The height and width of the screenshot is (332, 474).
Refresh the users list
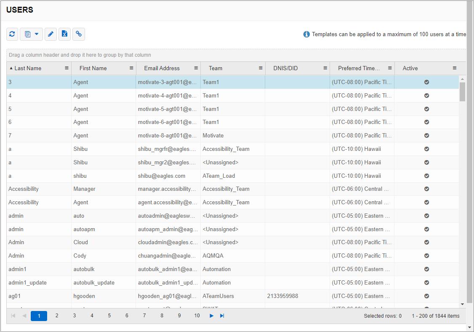click(12, 34)
